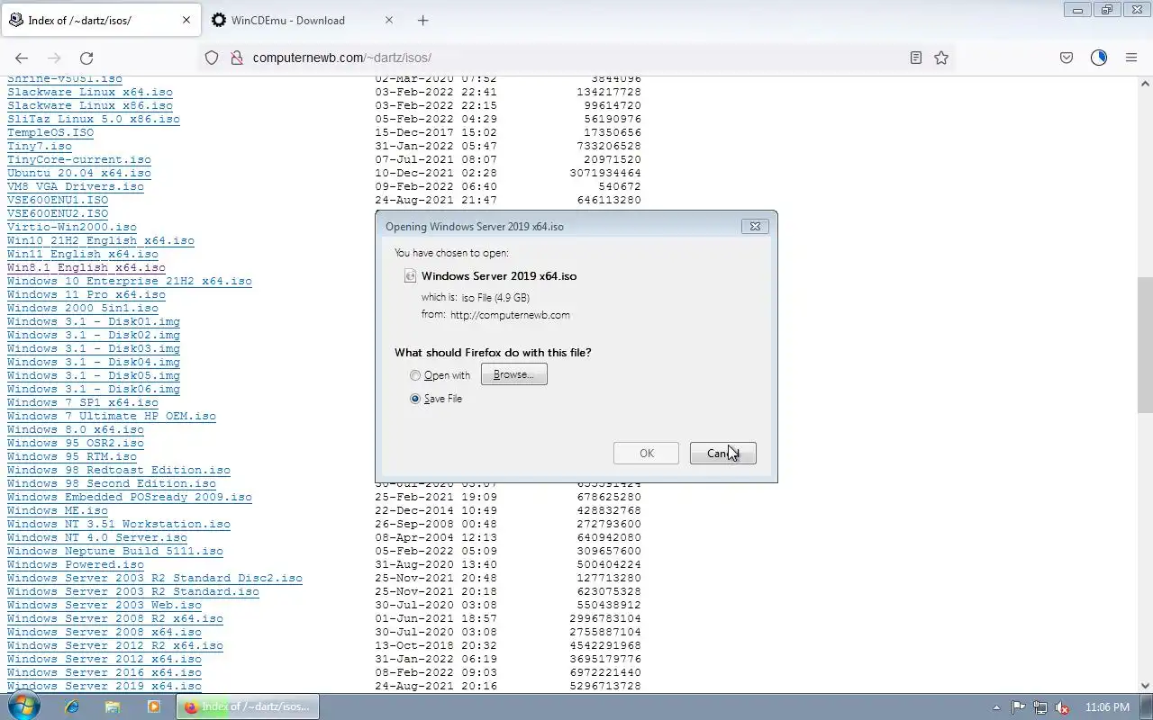Select the Save File radio button
The width and height of the screenshot is (1153, 720).
click(x=415, y=399)
